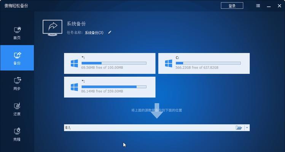
Task: Click the 任务名称 label
Action: pos(75,33)
